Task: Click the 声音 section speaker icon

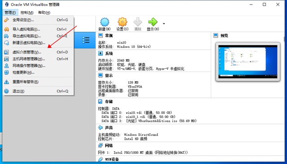Action: point(100,127)
